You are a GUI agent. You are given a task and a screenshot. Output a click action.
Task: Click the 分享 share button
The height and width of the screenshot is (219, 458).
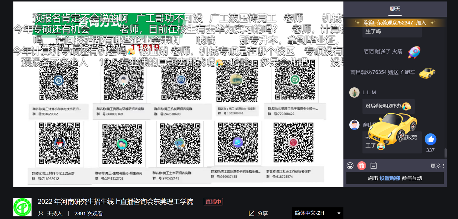tap(258, 213)
